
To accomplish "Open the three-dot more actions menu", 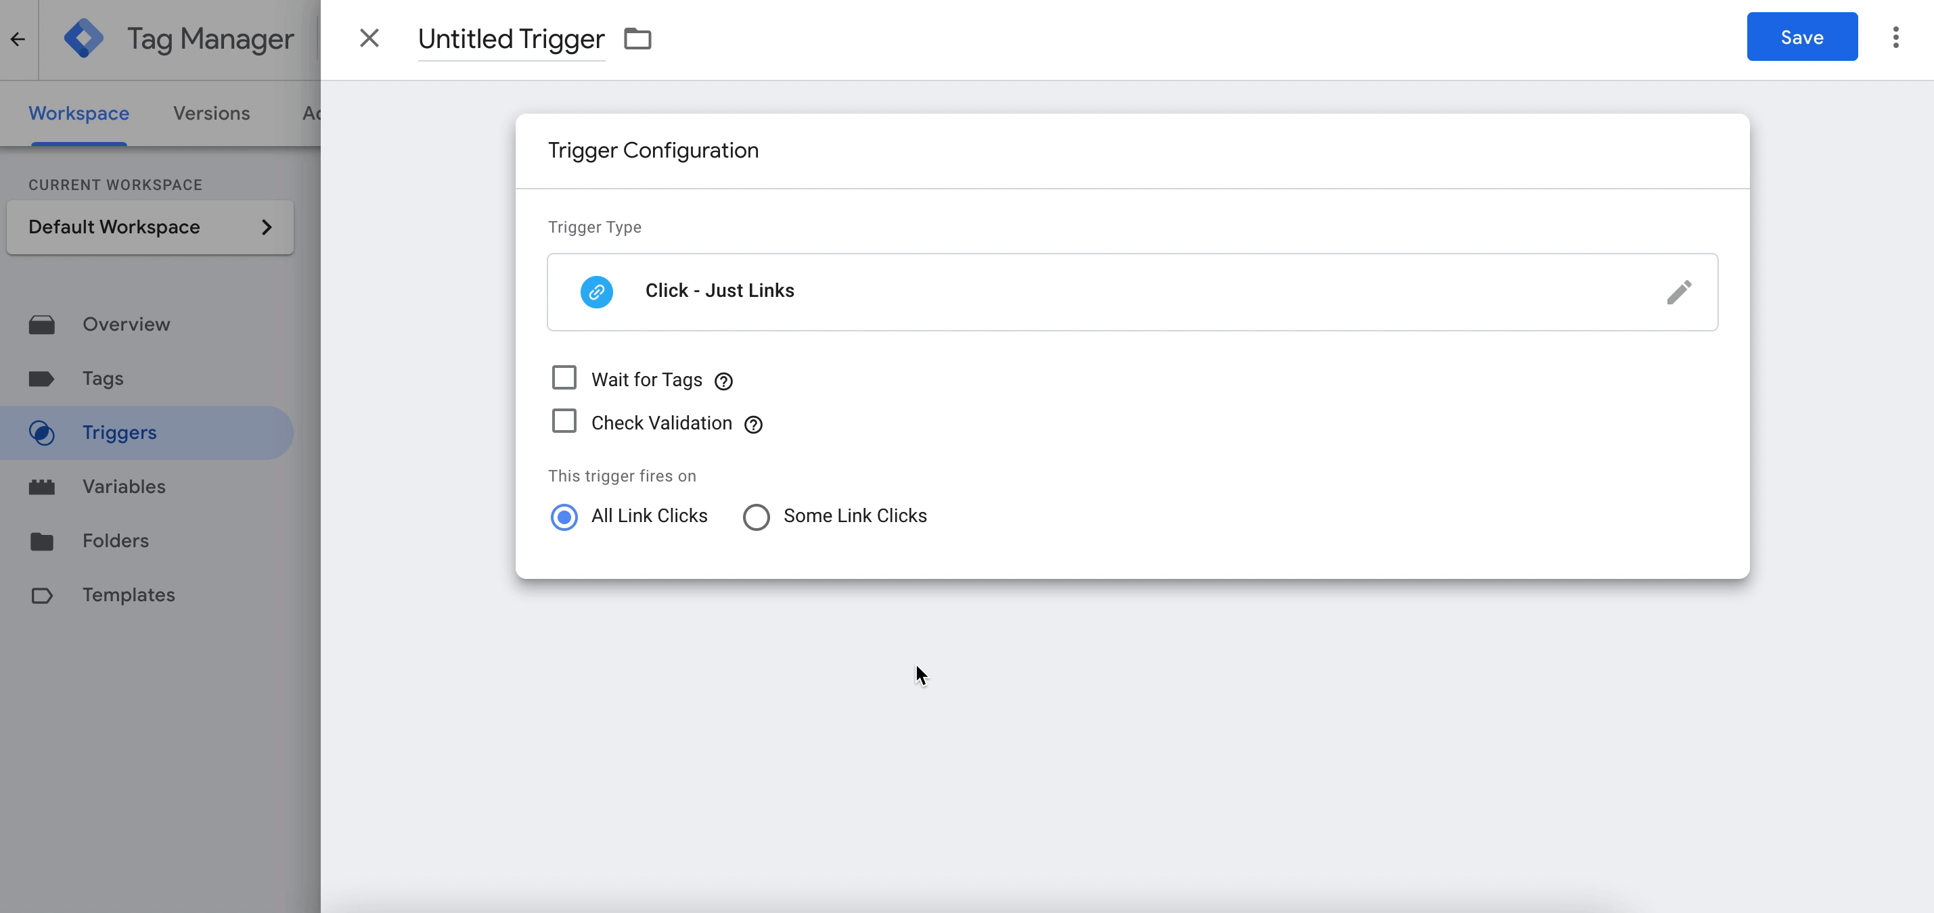I will 1895,37.
